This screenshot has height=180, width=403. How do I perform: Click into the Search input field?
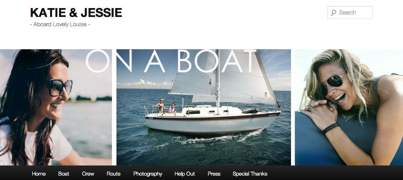(350, 13)
